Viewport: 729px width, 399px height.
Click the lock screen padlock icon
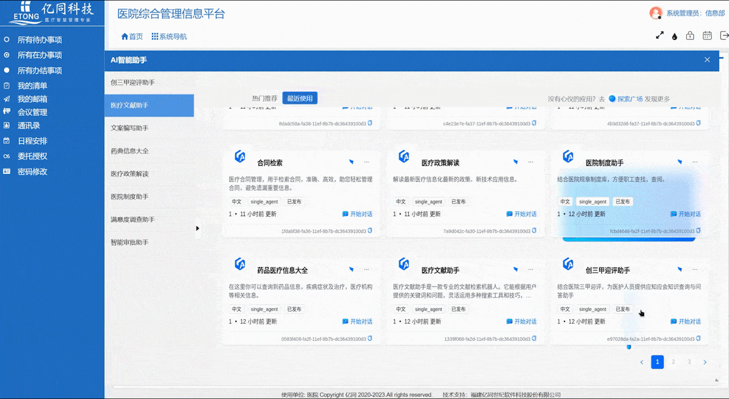pos(690,35)
